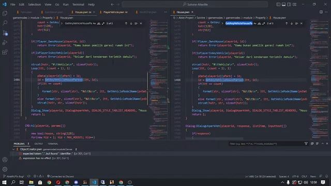Open Windows Start menu
Image resolution: width=331 pixels, height=186 pixels.
[4, 182]
